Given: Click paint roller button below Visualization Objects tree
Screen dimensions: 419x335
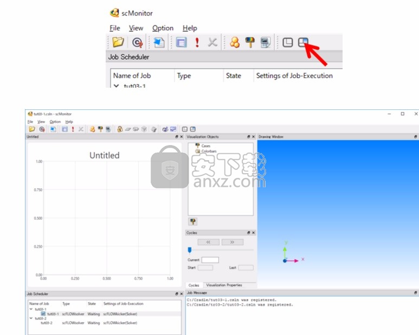Looking at the screenshot, I should (x=192, y=221).
